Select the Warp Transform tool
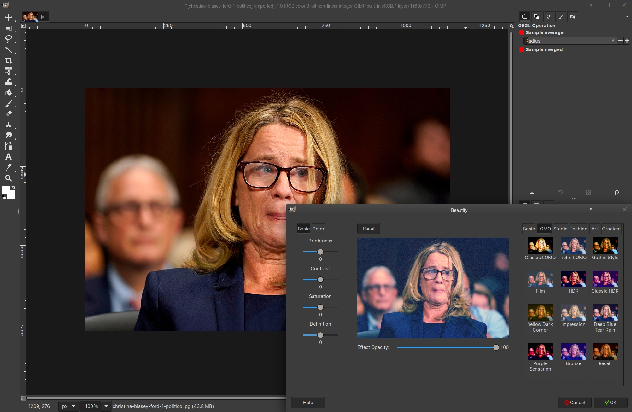The image size is (632, 412). click(x=9, y=82)
